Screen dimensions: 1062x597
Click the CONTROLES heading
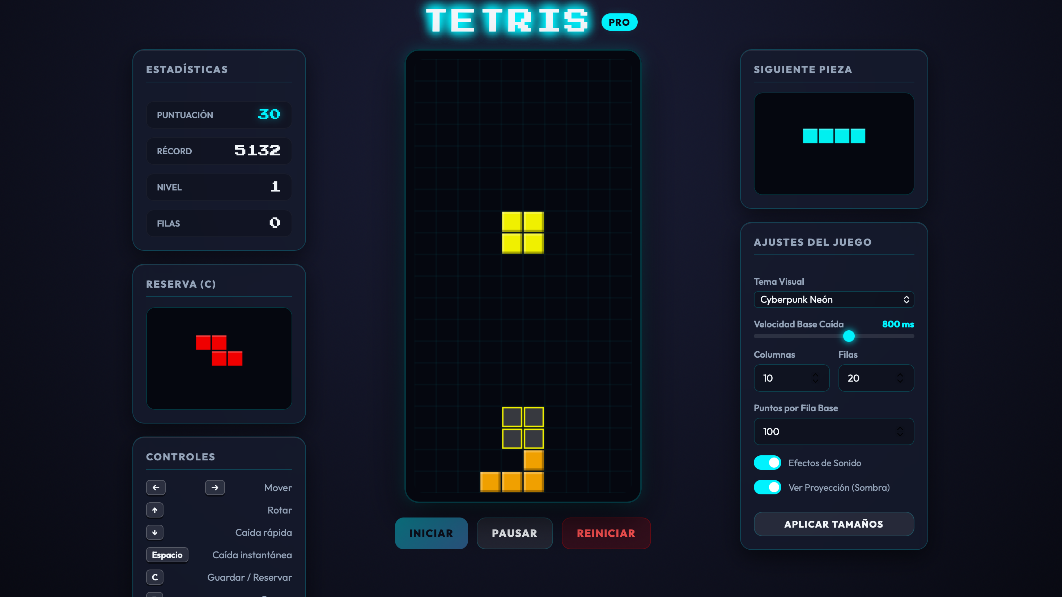(x=180, y=456)
